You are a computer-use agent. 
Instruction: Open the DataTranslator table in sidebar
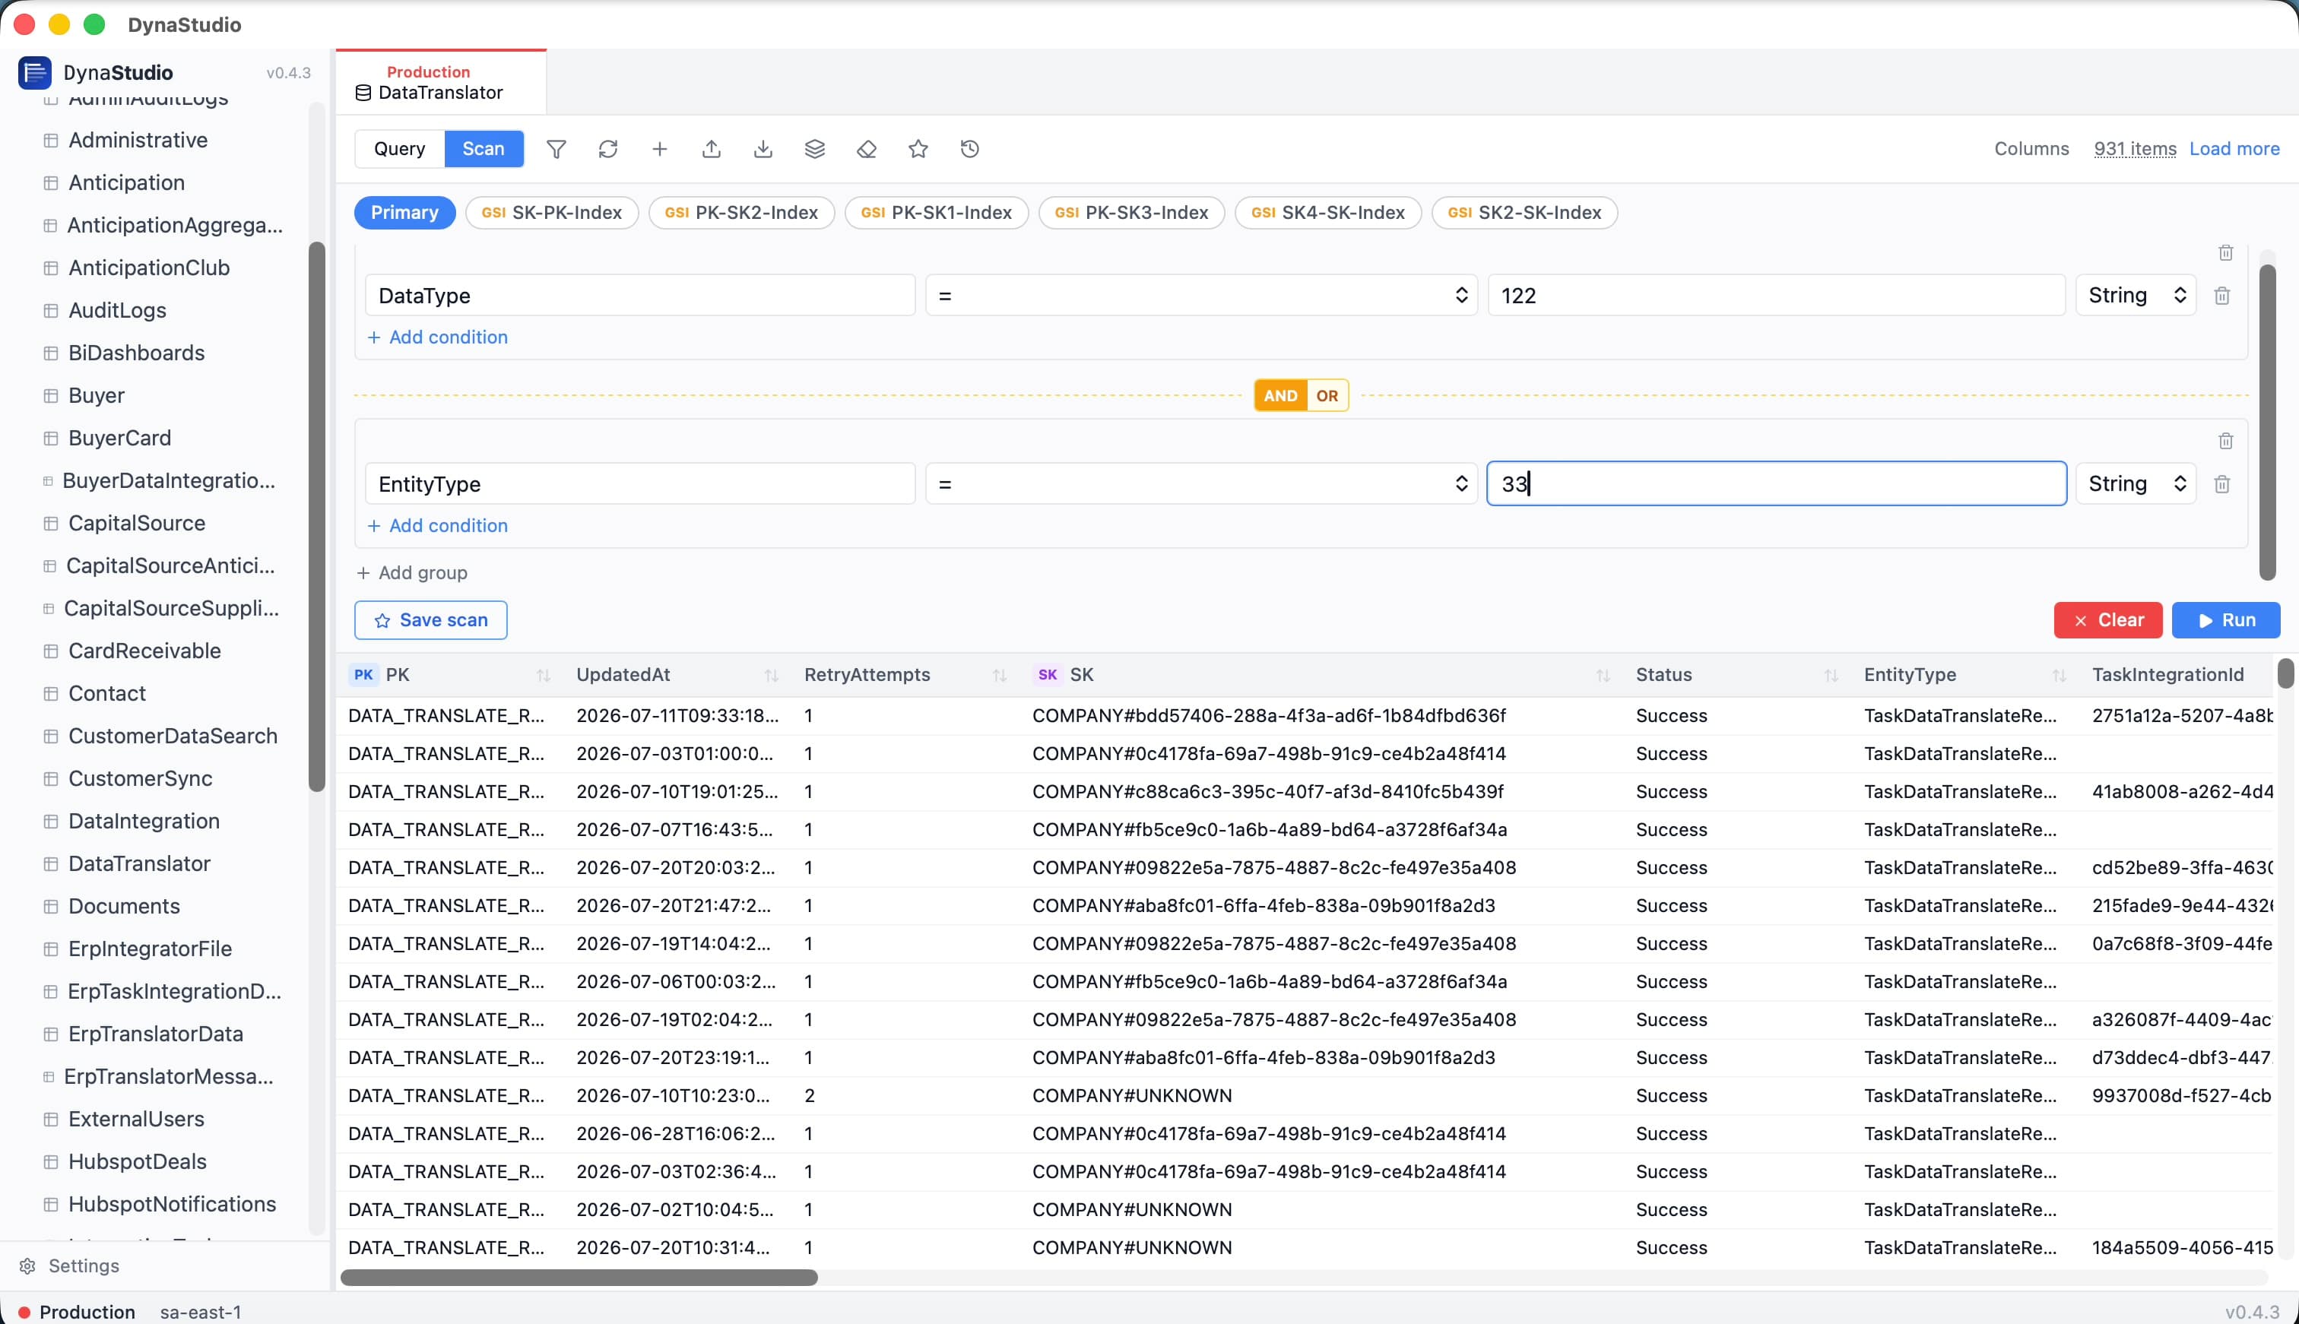139,864
